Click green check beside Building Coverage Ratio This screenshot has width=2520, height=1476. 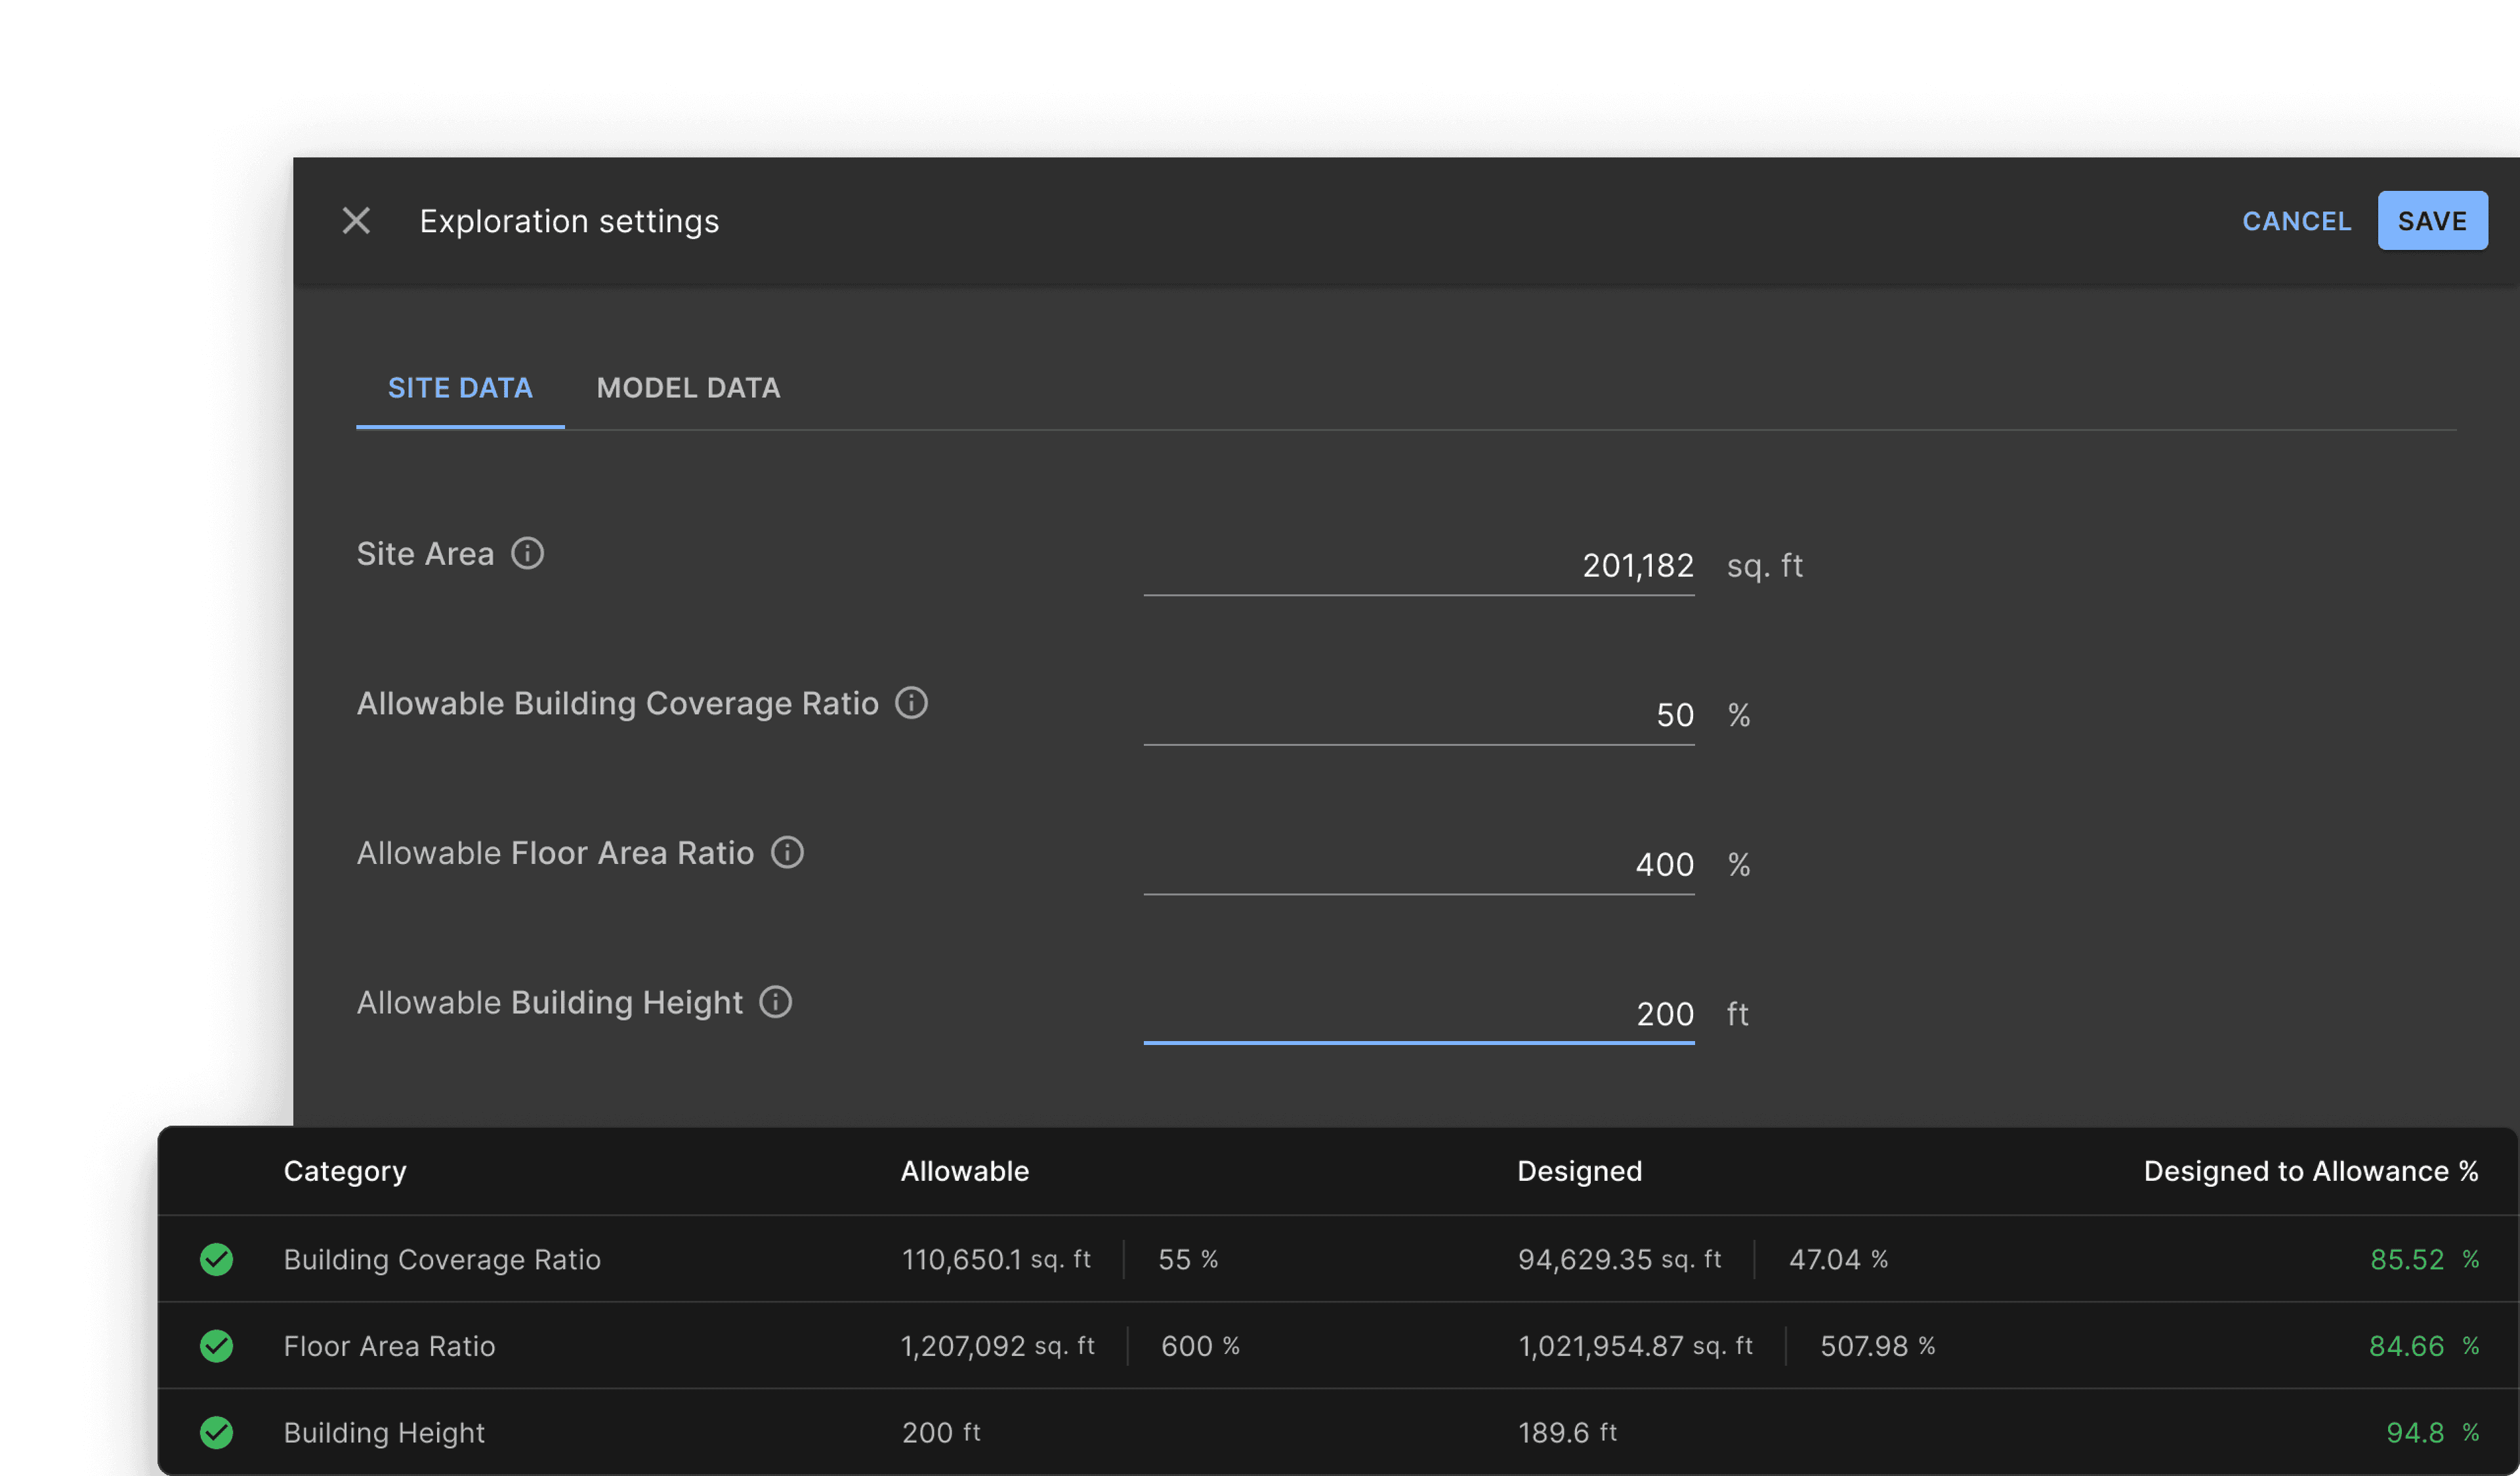pos(217,1258)
